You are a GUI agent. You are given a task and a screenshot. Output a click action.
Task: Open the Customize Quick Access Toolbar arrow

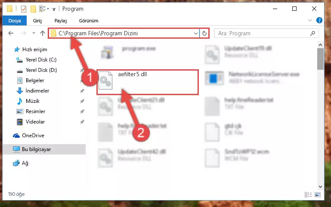coord(54,9)
